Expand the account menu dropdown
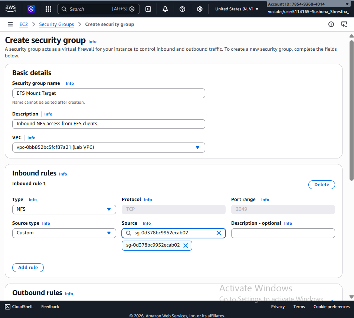The width and height of the screenshot is (354, 318). point(347,4)
